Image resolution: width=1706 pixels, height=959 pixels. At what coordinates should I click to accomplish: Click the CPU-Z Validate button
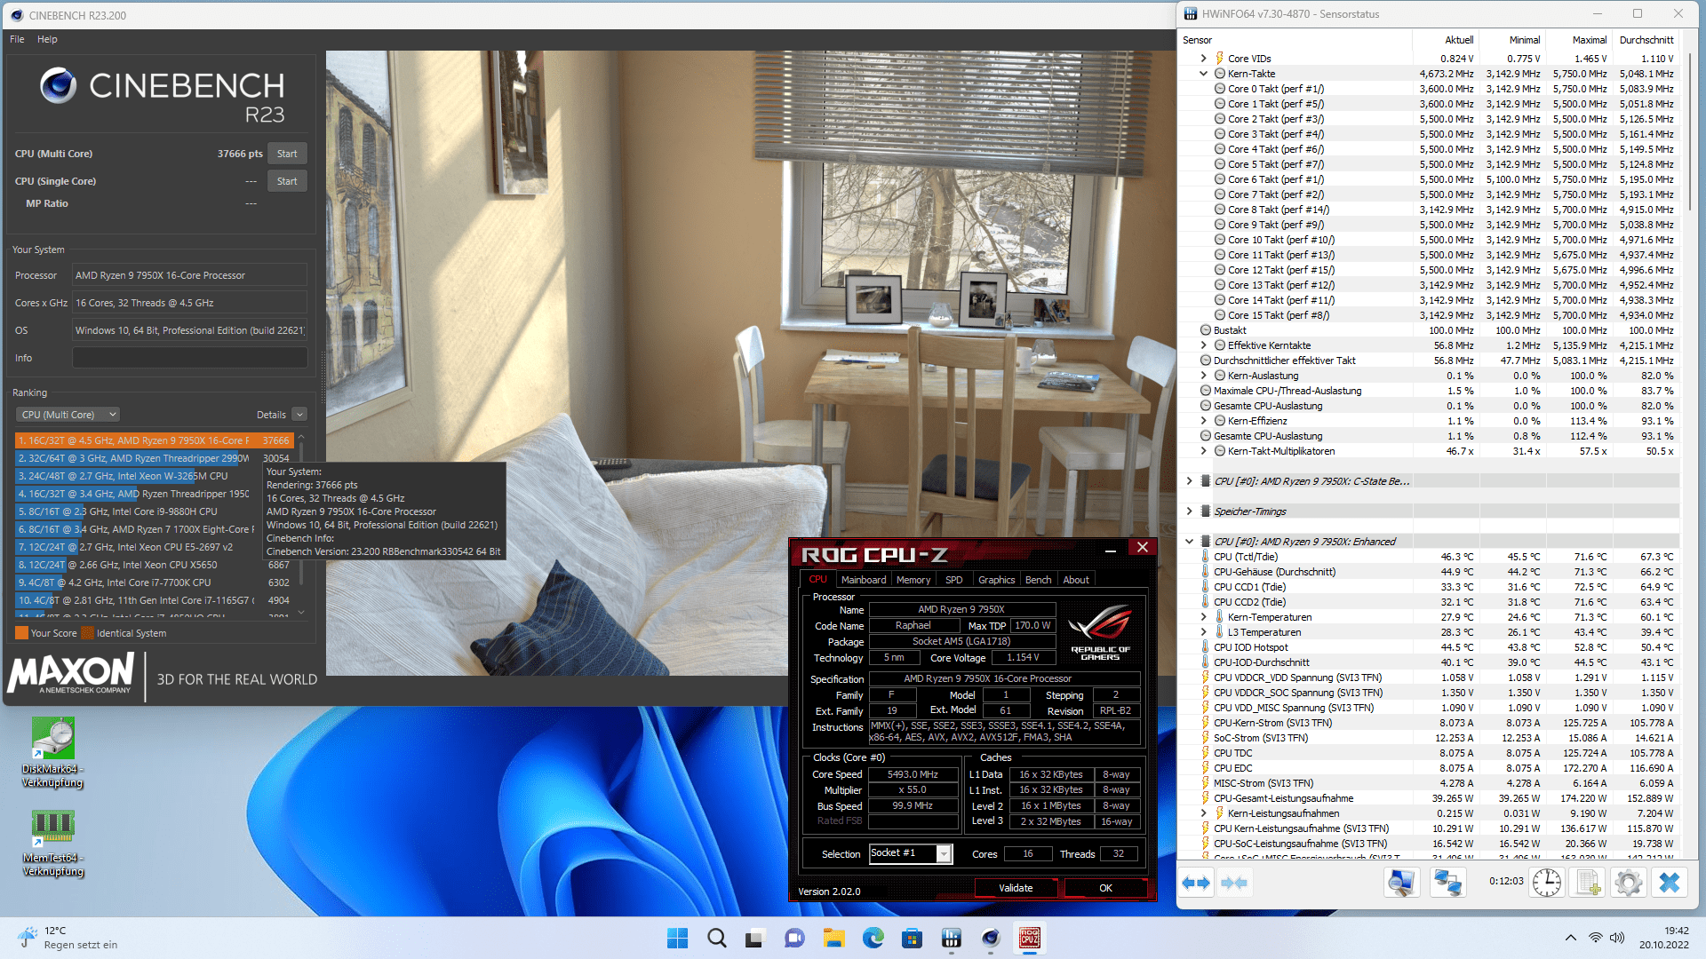coord(1015,888)
